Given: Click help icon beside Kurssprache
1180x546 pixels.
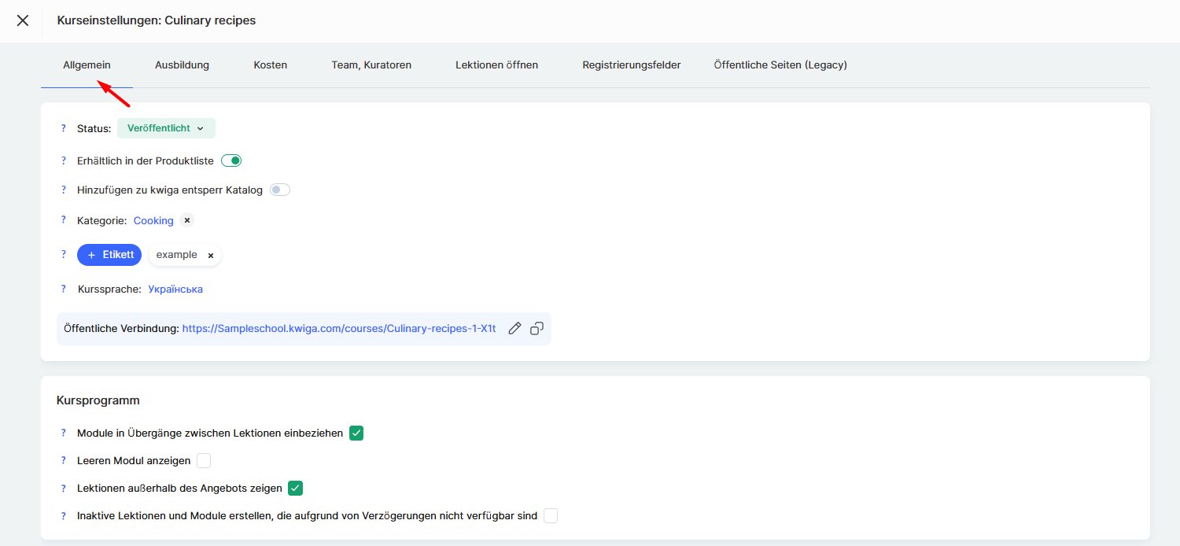Looking at the screenshot, I should [x=64, y=289].
